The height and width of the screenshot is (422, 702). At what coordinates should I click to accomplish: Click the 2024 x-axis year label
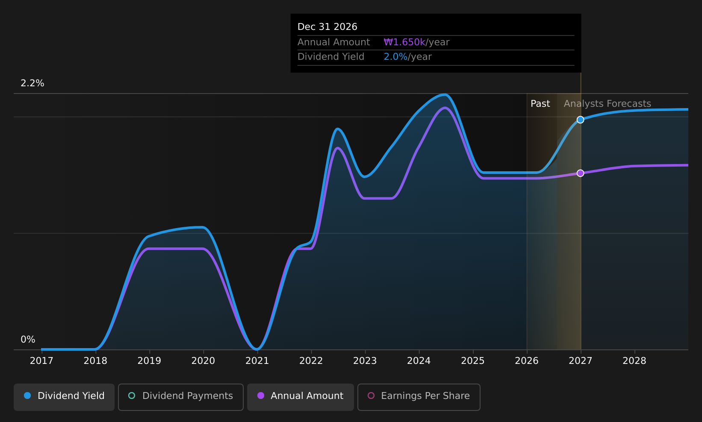(419, 361)
